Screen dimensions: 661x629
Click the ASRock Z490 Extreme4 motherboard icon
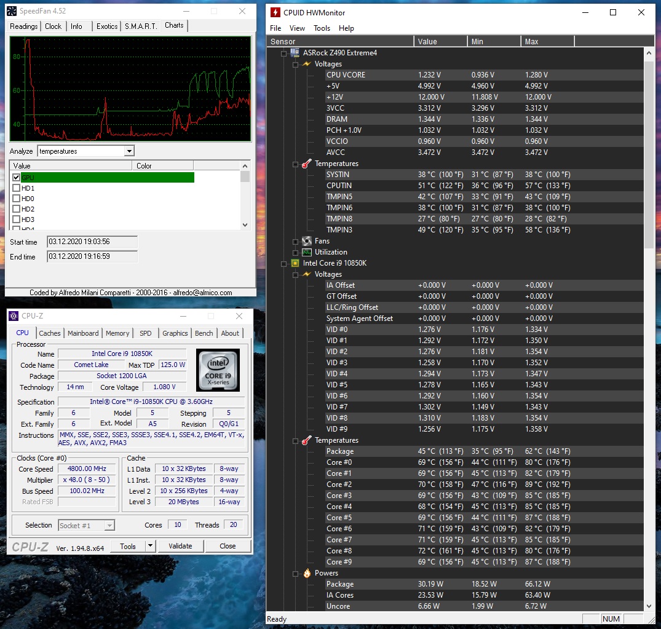pyautogui.click(x=295, y=53)
